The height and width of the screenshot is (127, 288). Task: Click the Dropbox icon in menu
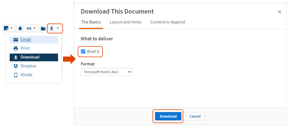pyautogui.click(x=16, y=66)
